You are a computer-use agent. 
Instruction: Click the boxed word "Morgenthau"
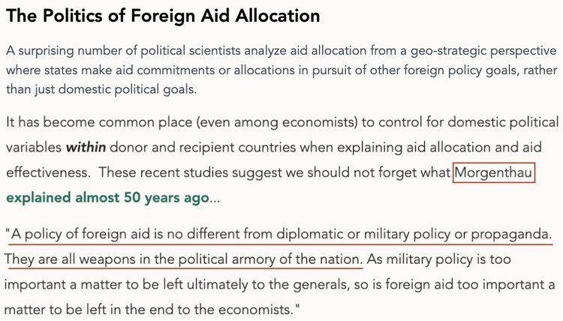tap(493, 172)
